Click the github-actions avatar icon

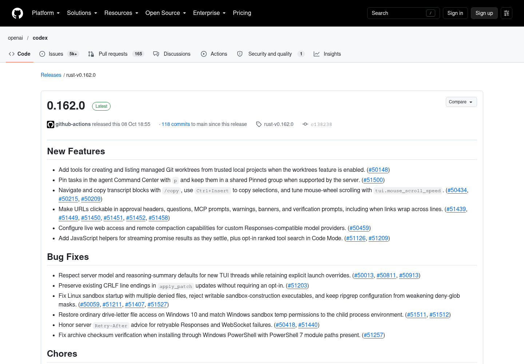(x=51, y=124)
